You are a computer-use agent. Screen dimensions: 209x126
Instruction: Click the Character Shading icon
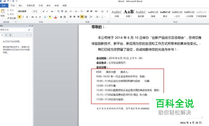click(x=61, y=17)
